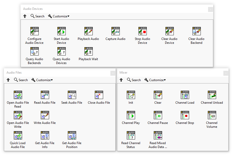Click the Start Audio Device icon
The width and height of the screenshot is (233, 155).
click(61, 31)
